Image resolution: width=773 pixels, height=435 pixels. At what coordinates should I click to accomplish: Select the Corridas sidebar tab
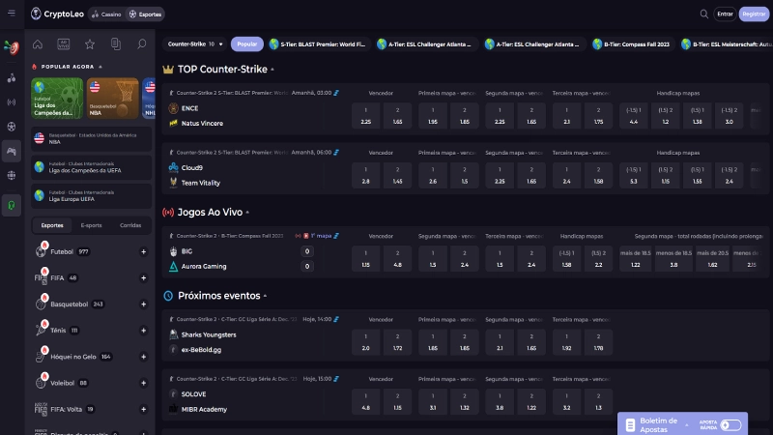tap(130, 225)
